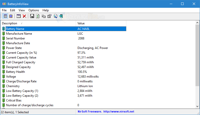Click battery icon beside Battery Health

4,72
